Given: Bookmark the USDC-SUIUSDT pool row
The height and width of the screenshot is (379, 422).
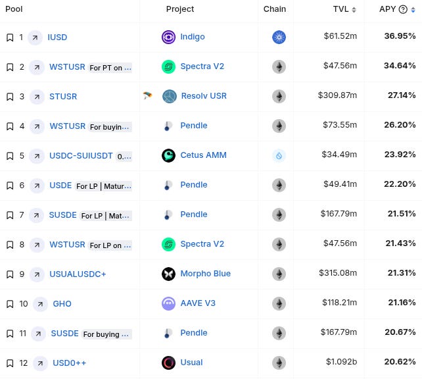Looking at the screenshot, I should pos(10,156).
